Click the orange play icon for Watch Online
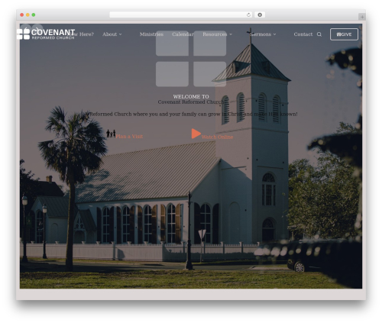 point(196,134)
